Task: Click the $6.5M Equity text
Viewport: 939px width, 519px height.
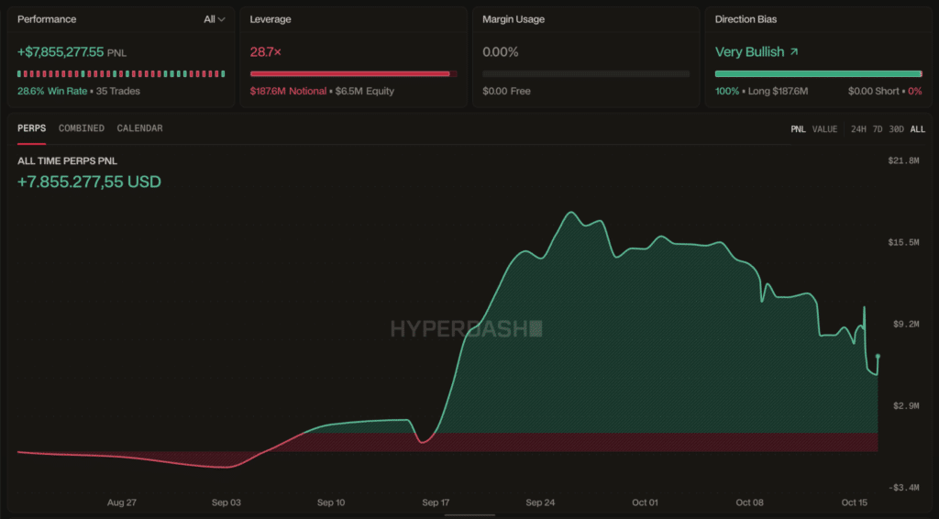Action: (x=365, y=91)
